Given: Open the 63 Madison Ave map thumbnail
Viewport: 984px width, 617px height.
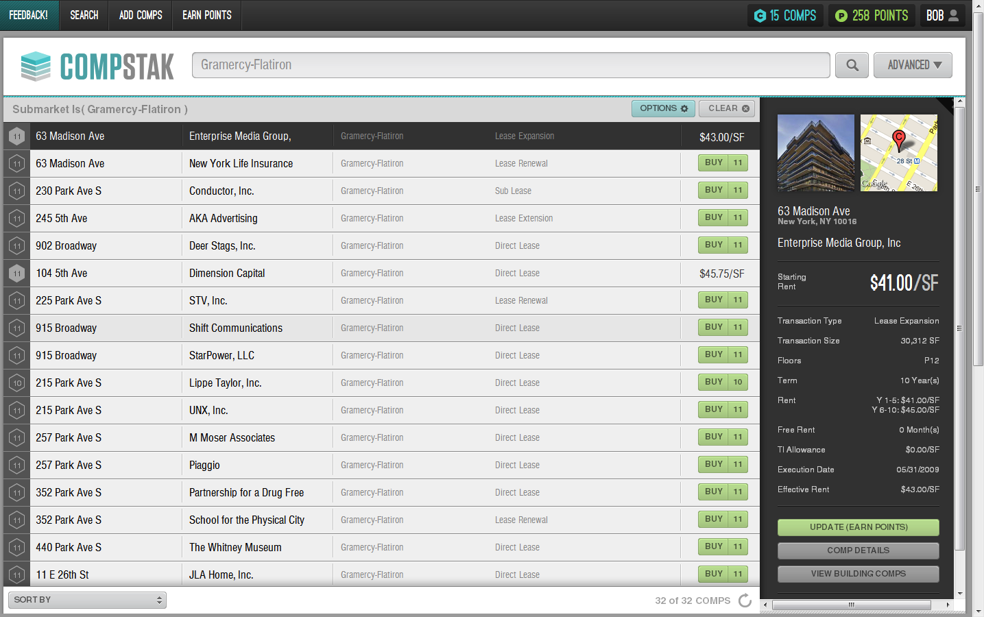Looking at the screenshot, I should tap(899, 153).
